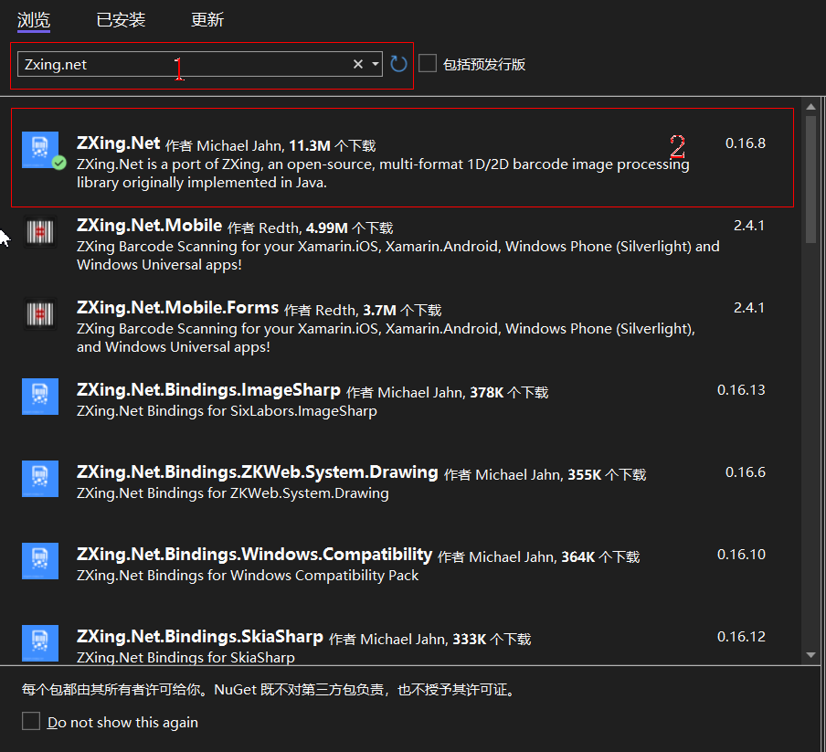Click version 2.4.1 of ZXing.Net.Mobile.Forms

click(749, 308)
